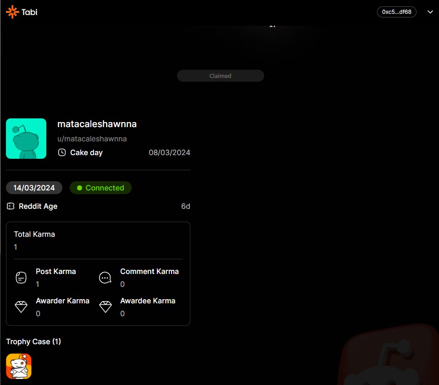The image size is (439, 385).
Task: Select the Awardee Karma label
Action: (148, 301)
